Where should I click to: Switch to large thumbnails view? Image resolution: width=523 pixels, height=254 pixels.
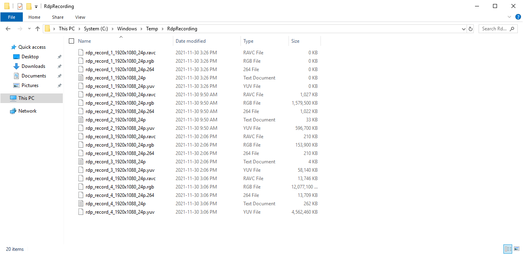(516, 249)
